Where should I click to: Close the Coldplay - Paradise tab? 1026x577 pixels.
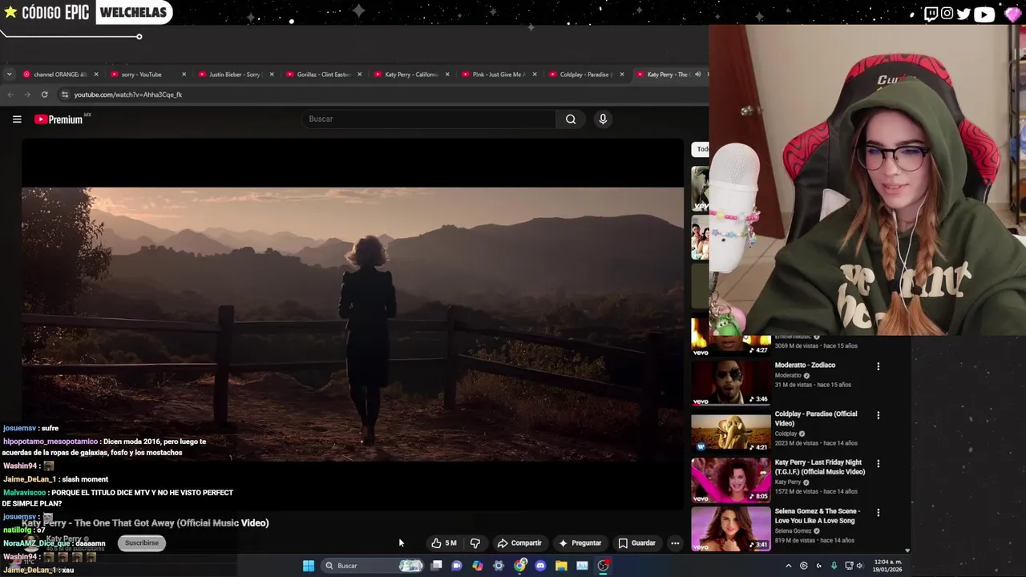[x=623, y=75]
